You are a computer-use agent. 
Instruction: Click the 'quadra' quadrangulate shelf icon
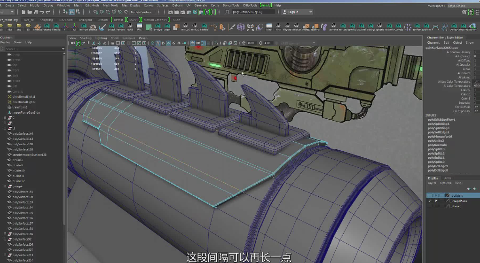315,27
